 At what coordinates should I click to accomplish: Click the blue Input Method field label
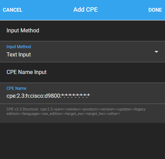(19, 47)
